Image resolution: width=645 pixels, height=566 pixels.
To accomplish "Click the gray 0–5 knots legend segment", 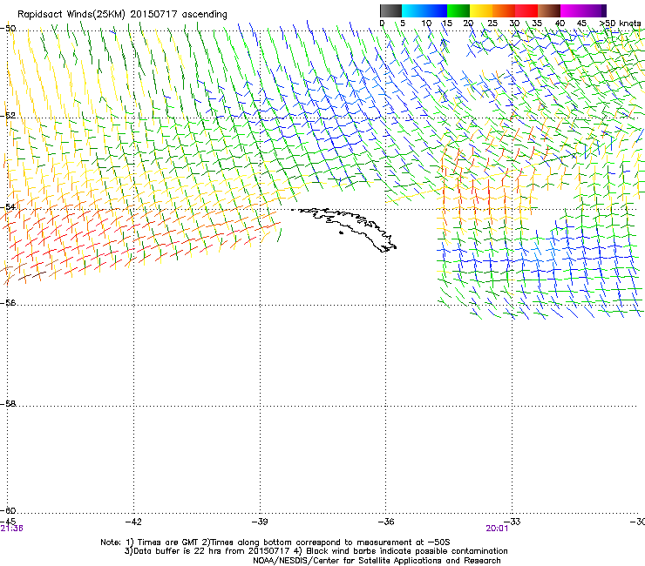I will [390, 10].
